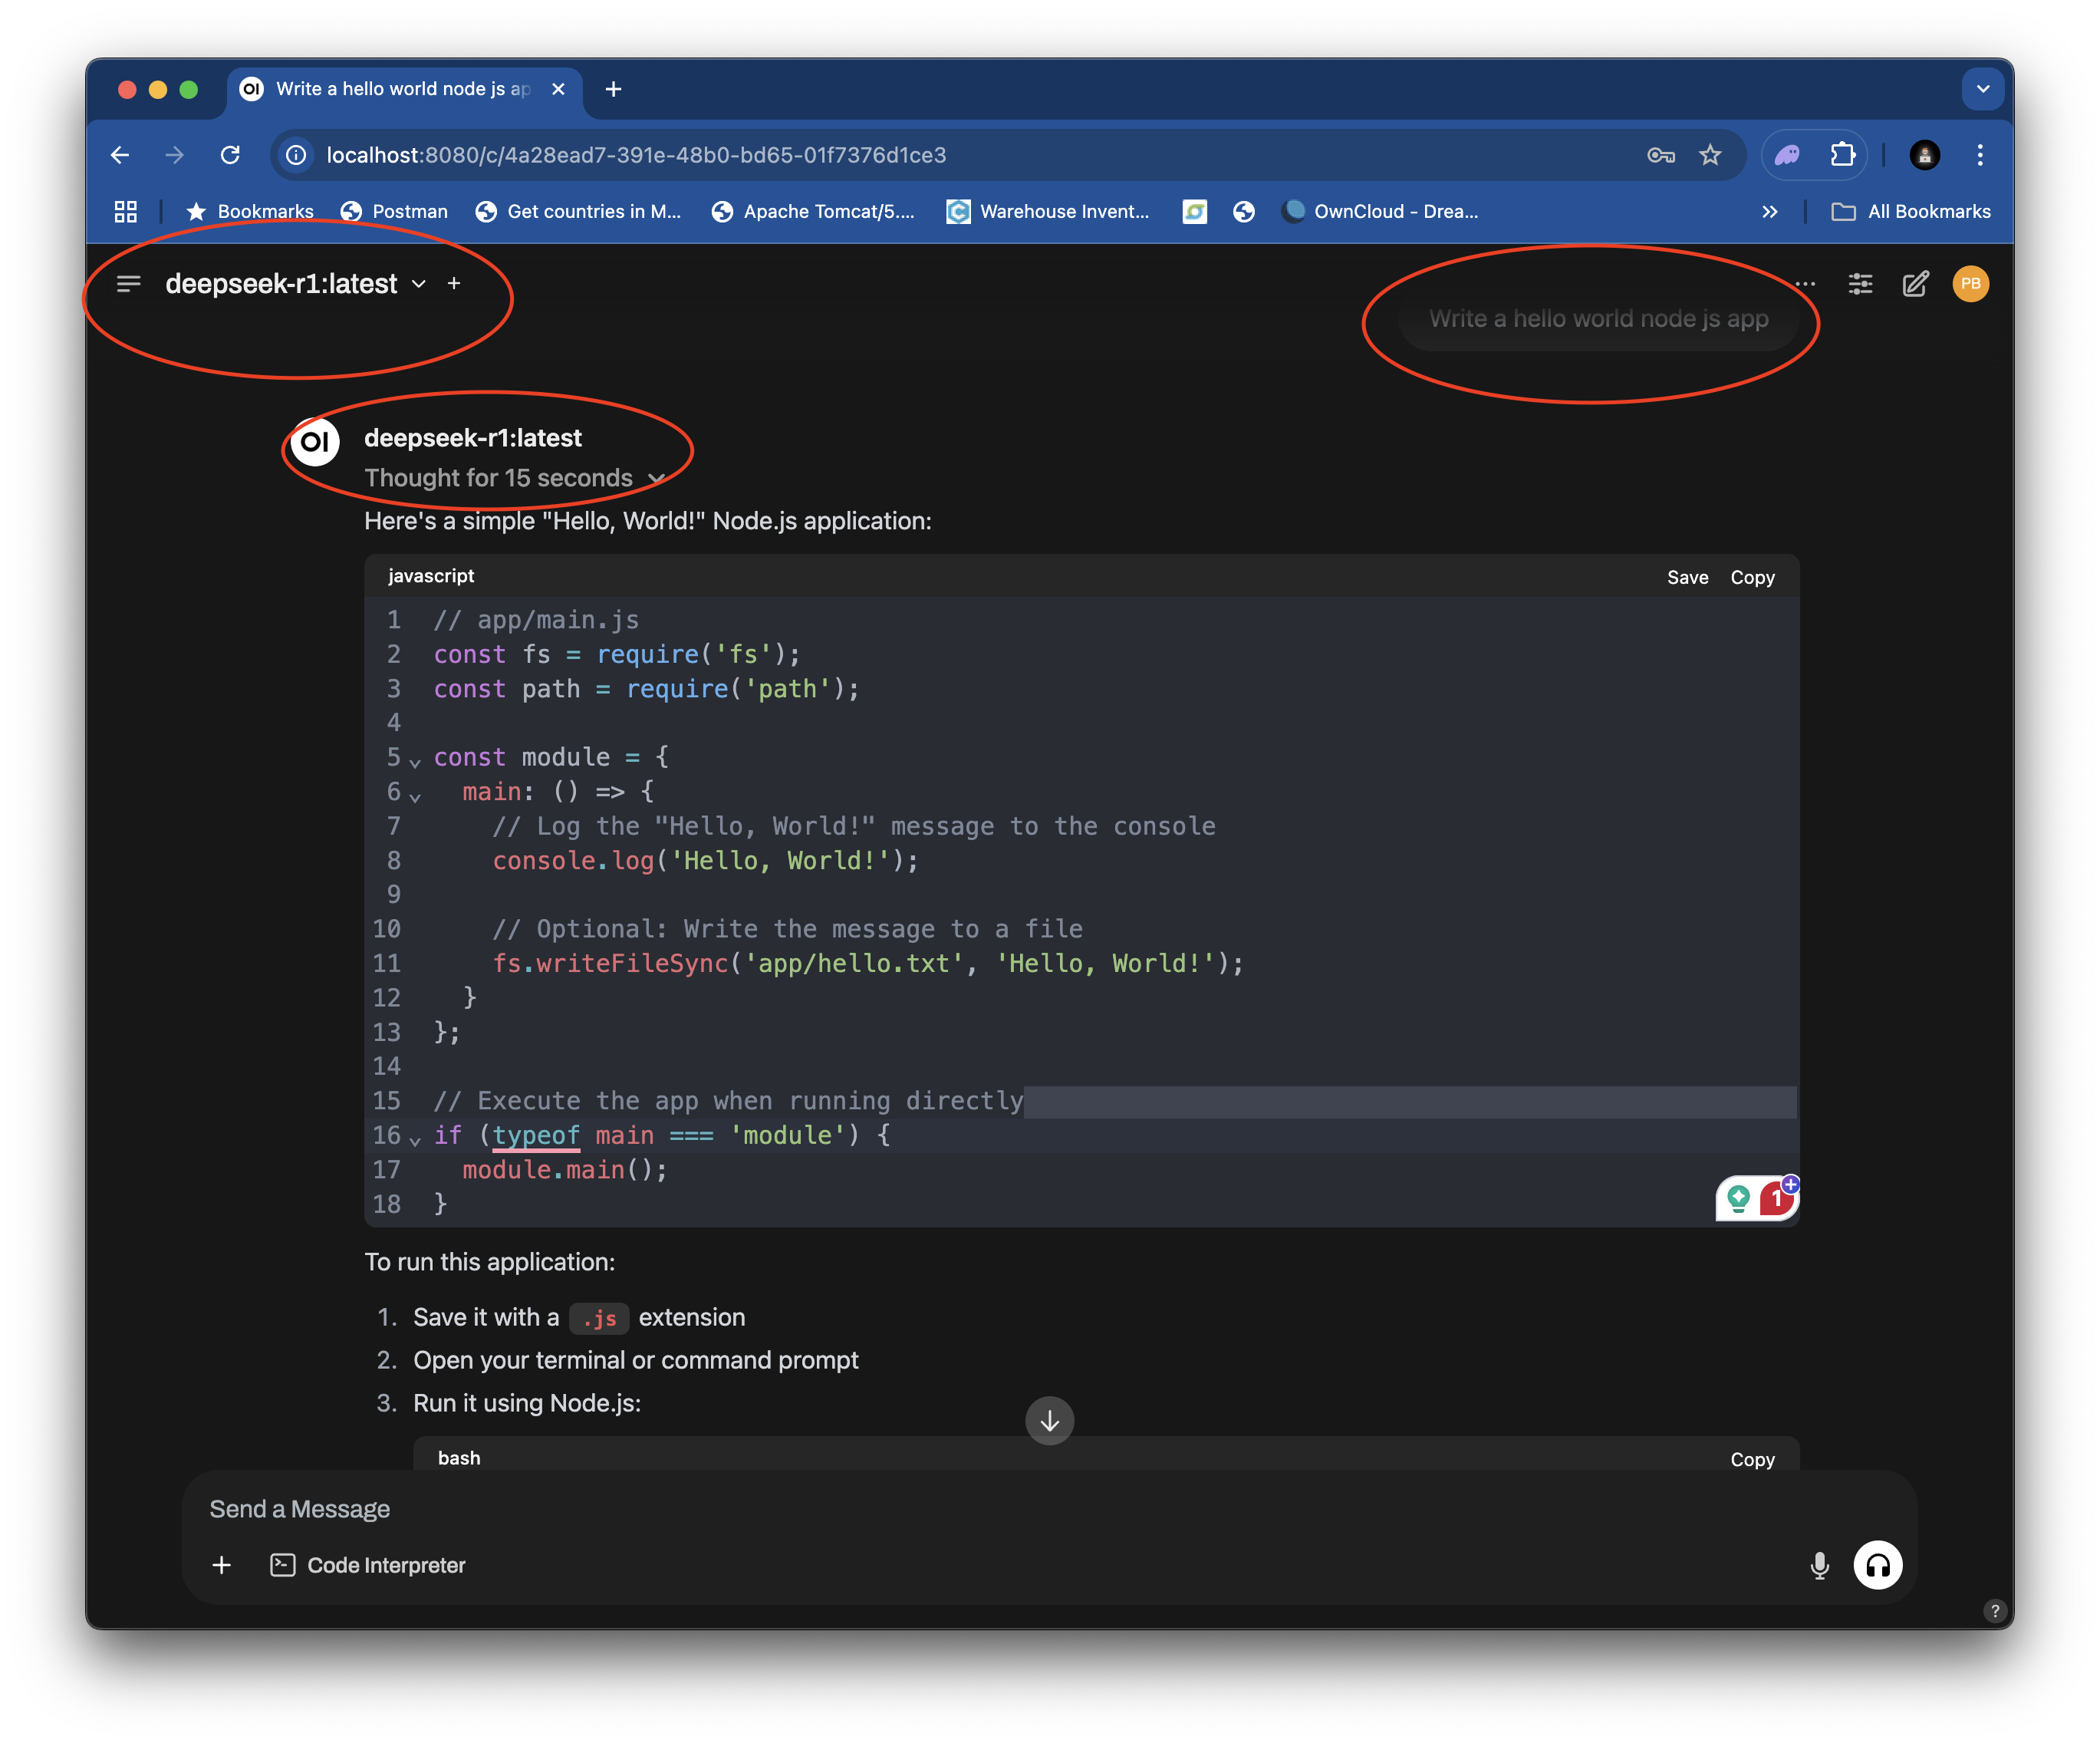2100x1743 pixels.
Task: Copy the bash code block
Action: coord(1752,1459)
